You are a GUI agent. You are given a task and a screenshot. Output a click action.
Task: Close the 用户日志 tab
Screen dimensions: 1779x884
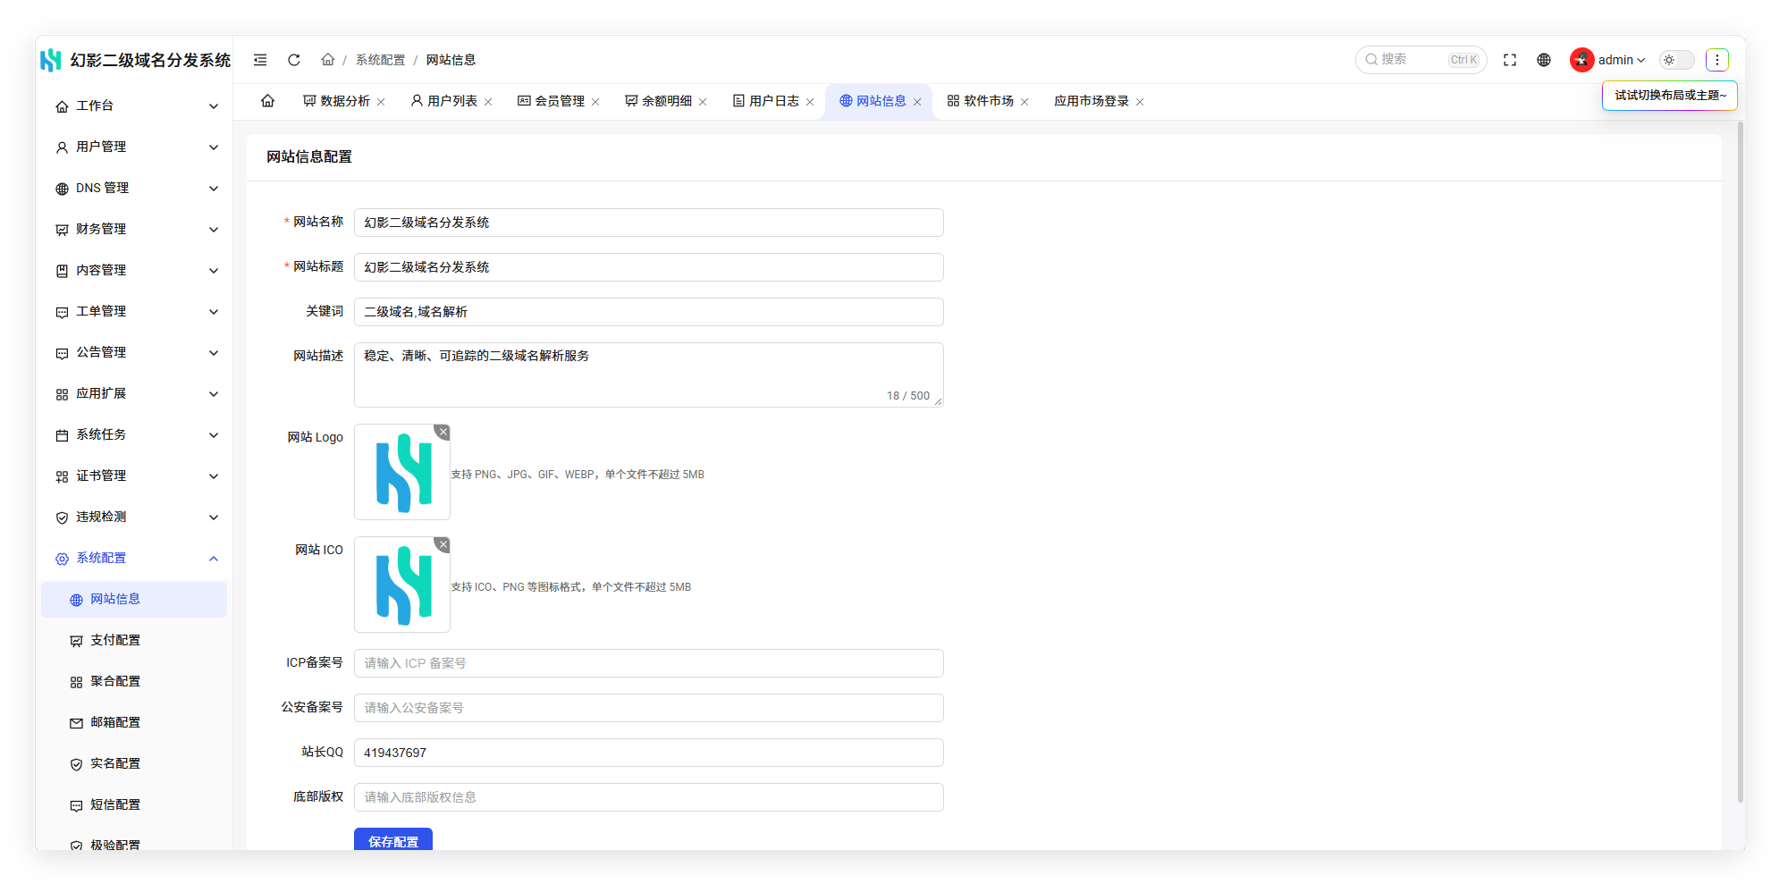(810, 102)
